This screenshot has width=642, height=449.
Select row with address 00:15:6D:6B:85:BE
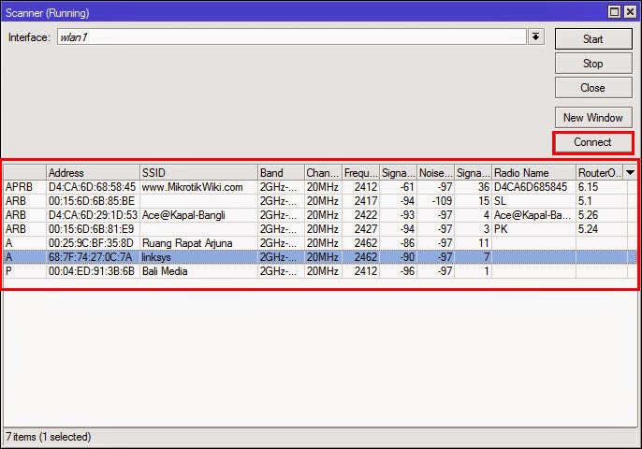pos(92,201)
